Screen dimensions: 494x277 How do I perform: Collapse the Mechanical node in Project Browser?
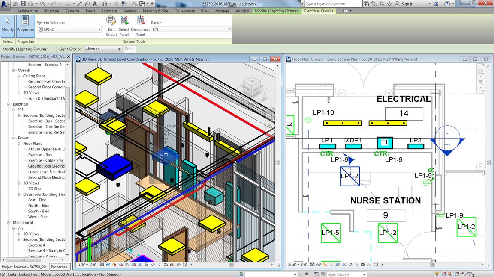click(9, 223)
